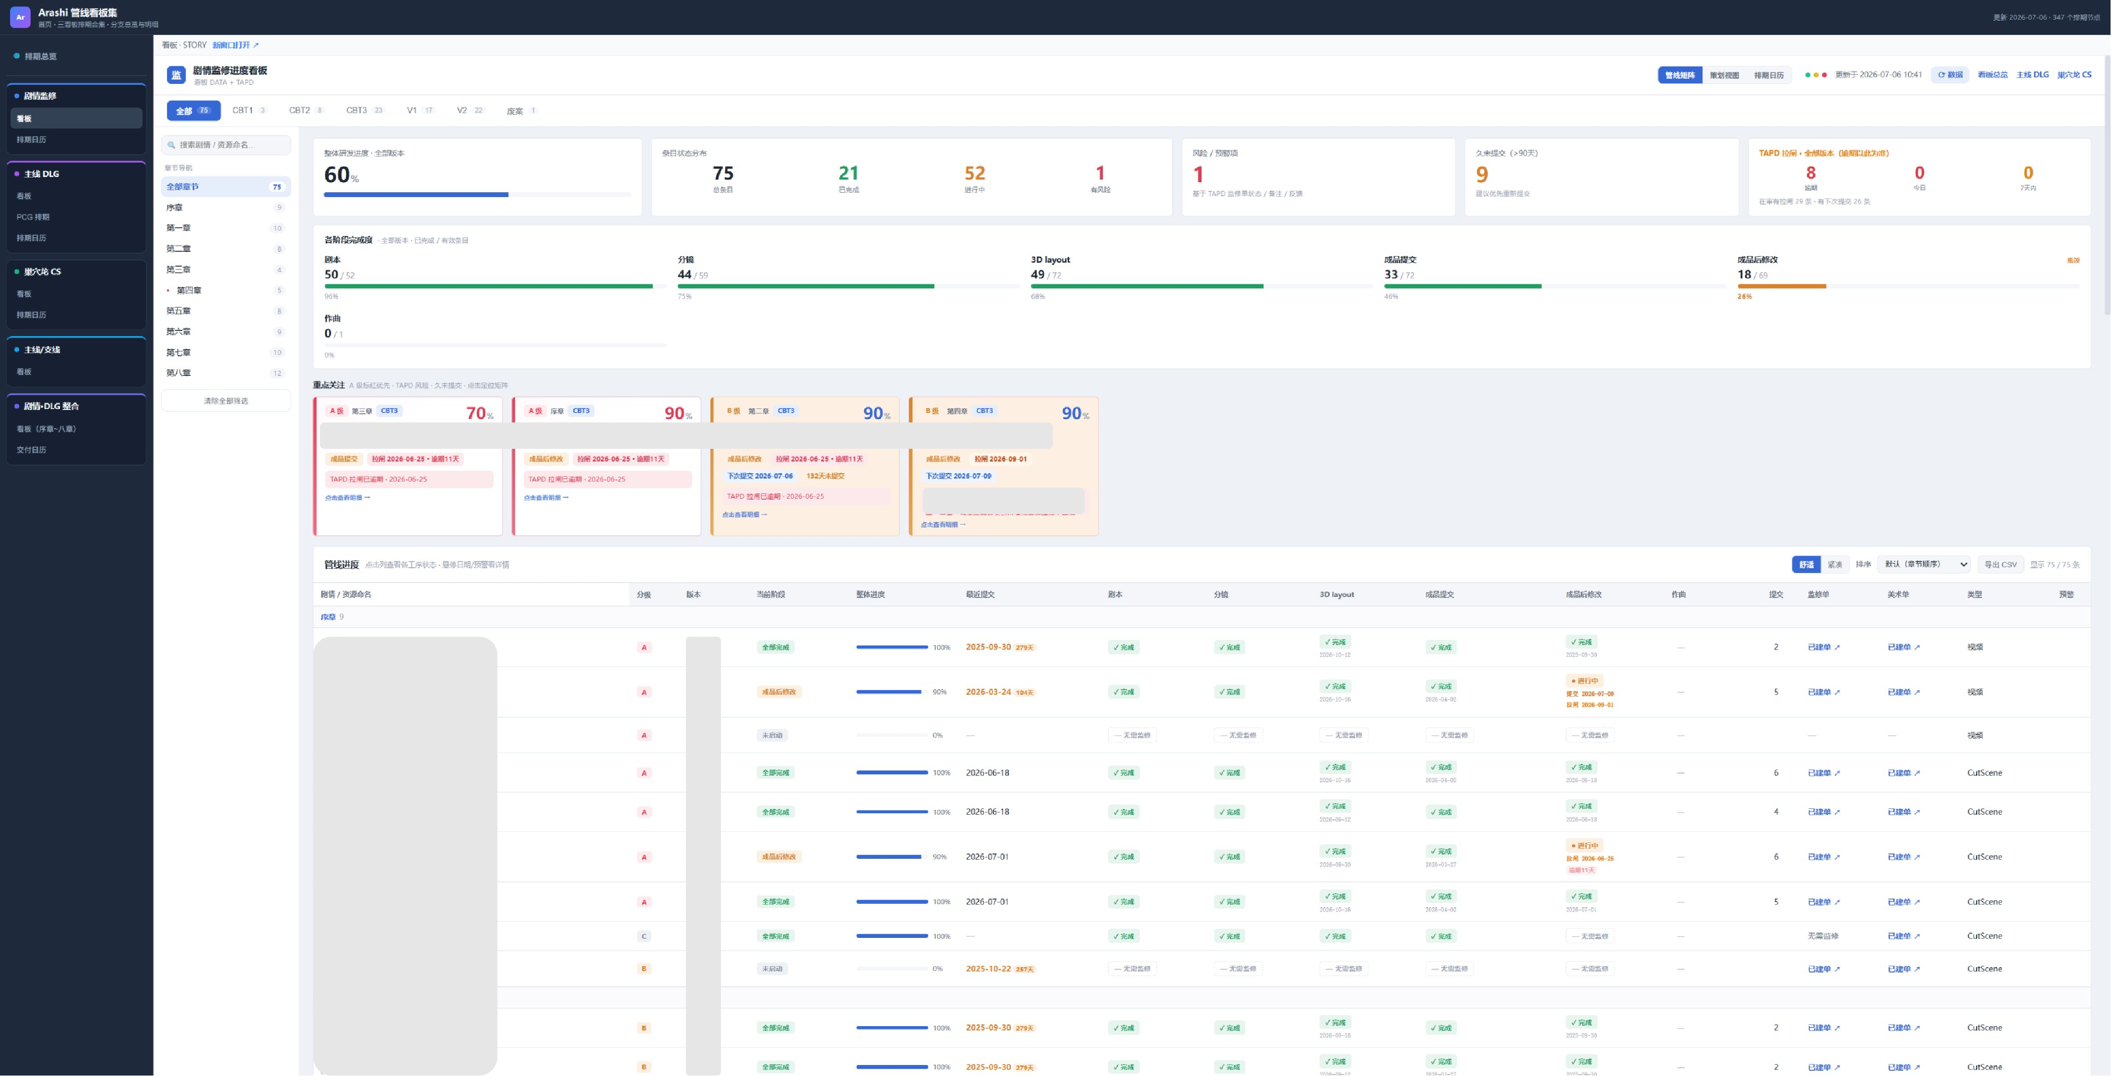This screenshot has width=2111, height=1076.
Task: Click the 搜索剧情 search input field
Action: point(226,145)
